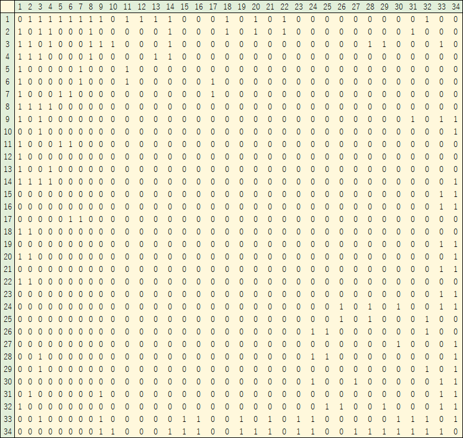Screen dimensions: 463x438
Task: Click the 0 at row 34, column 34
Action: [x=456, y=432]
